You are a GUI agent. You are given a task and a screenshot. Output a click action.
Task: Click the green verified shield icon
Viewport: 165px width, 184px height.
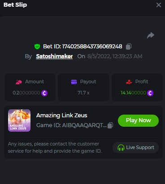pyautogui.click(x=37, y=47)
